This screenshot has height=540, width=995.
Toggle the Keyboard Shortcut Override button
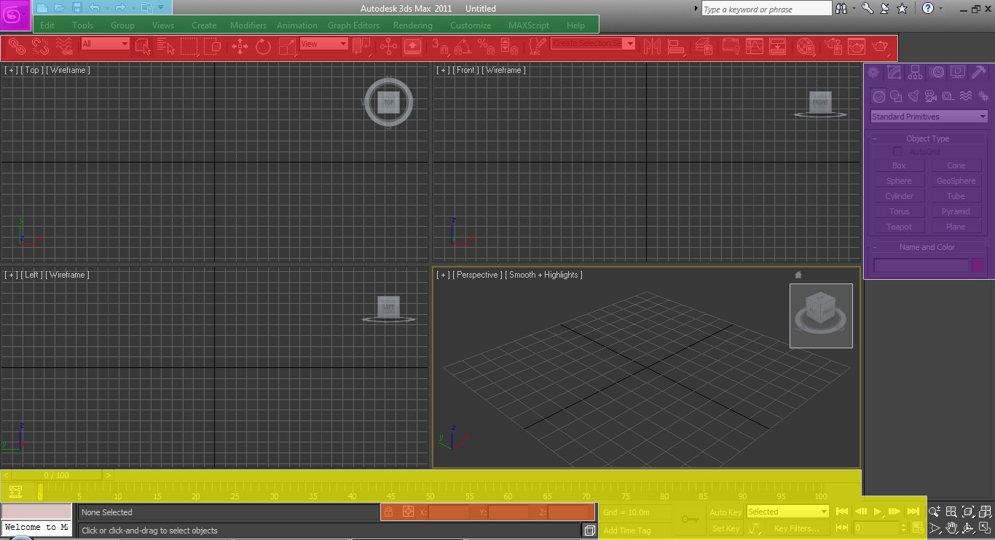pos(412,47)
